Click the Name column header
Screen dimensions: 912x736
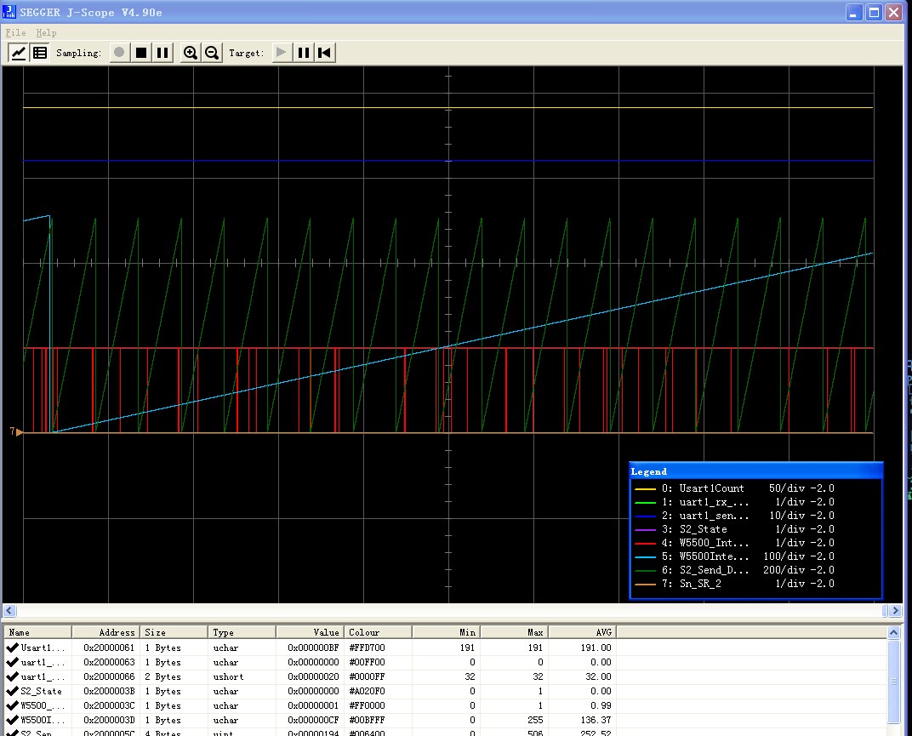tap(37, 632)
